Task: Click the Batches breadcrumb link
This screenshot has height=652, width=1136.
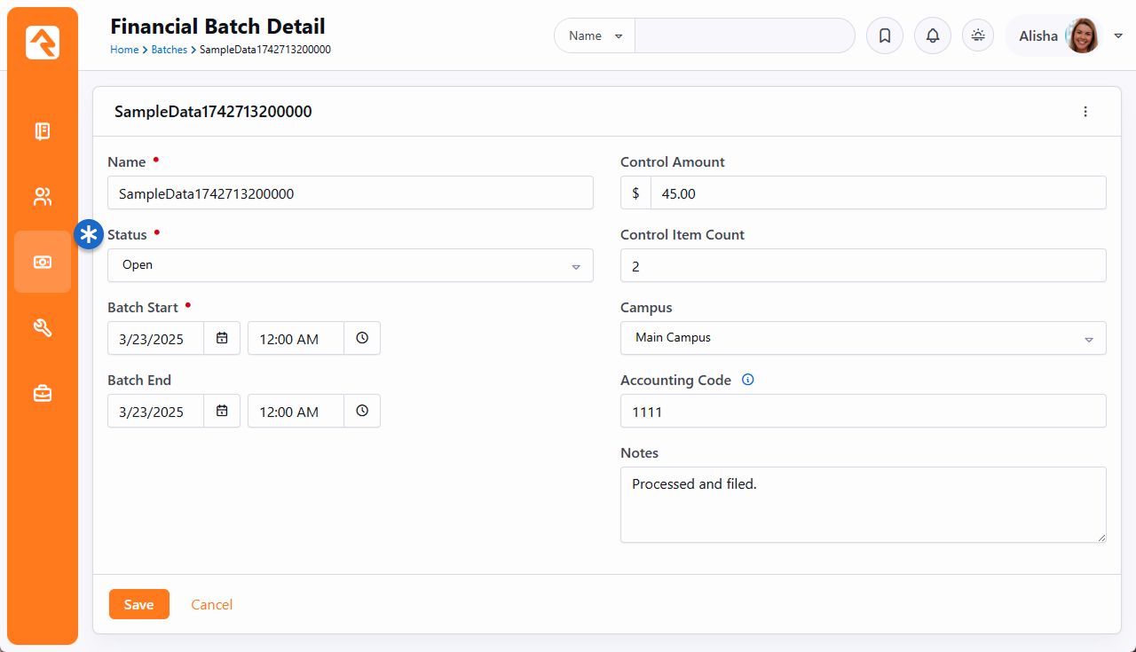Action: click(169, 50)
